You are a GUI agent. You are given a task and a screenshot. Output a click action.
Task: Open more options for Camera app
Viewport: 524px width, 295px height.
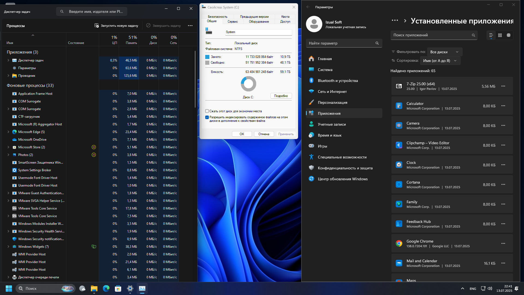coord(503,126)
